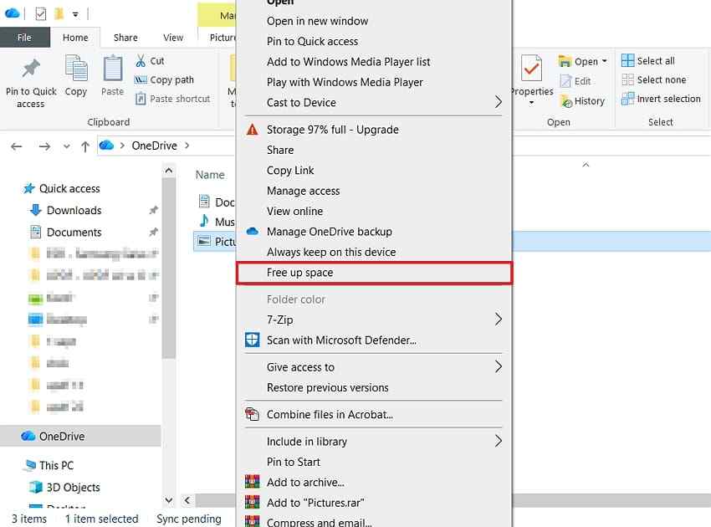Open the Properties dropdown arrow
The width and height of the screenshot is (711, 527).
tap(531, 103)
